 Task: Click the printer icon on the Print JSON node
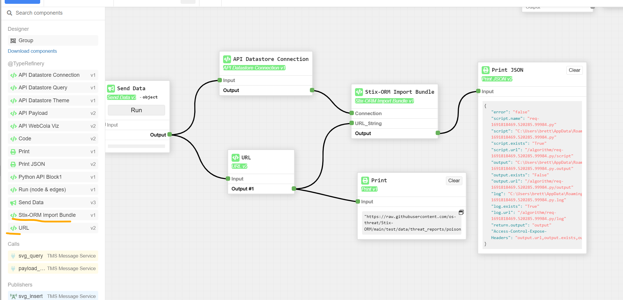[x=485, y=70]
